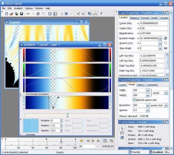The image size is (174, 155).
Task: Open the Width value dropdown
Action: [148, 90]
